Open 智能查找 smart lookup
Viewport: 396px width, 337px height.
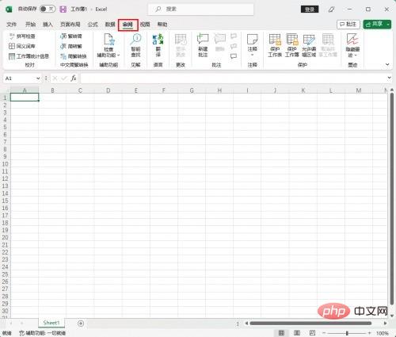coord(135,45)
